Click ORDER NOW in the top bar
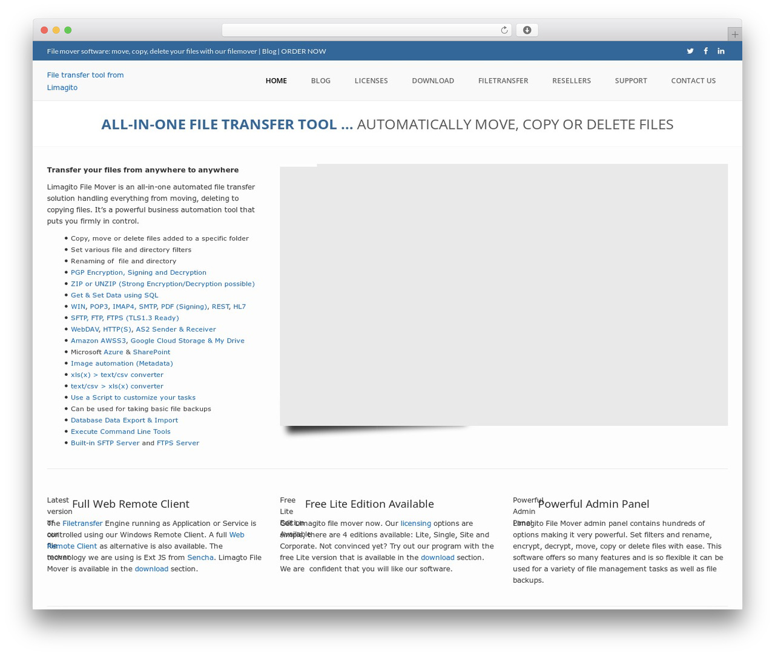The width and height of the screenshot is (775, 656). pyautogui.click(x=303, y=51)
